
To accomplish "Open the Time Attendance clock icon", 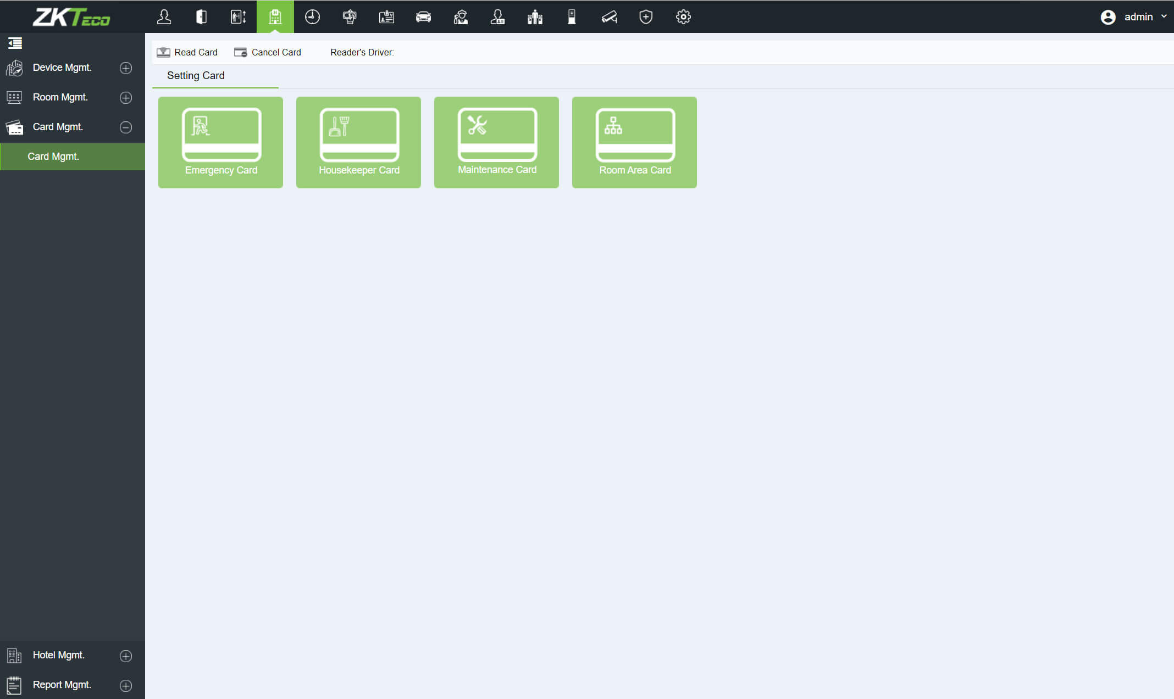I will coord(312,16).
